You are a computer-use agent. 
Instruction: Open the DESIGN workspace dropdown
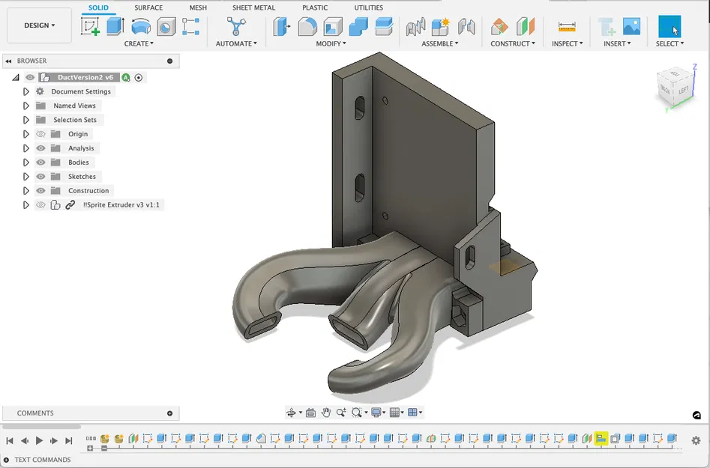point(39,25)
